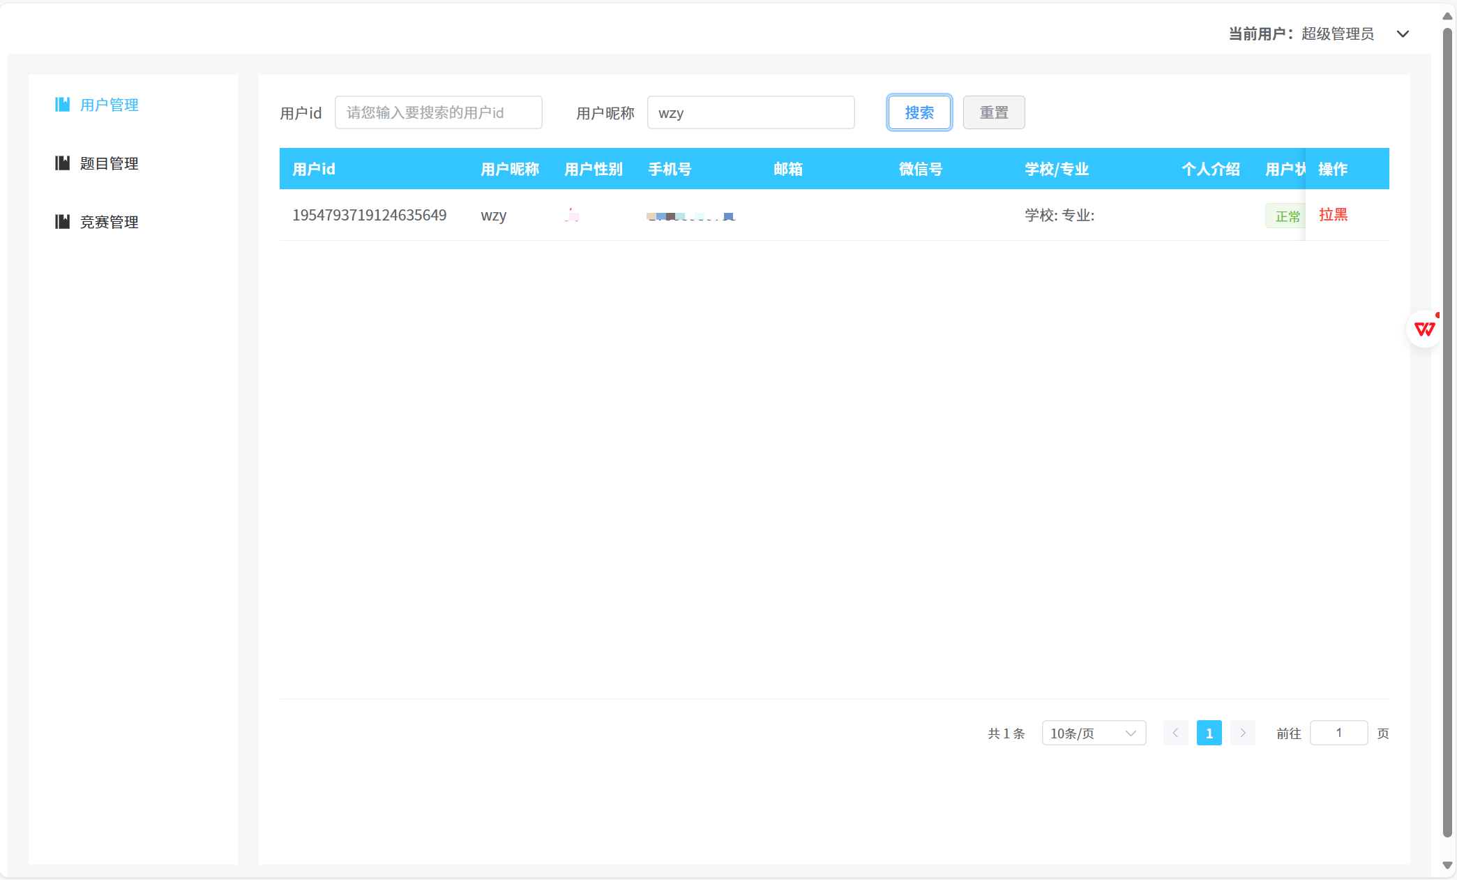Select page number 1 in pagination

pos(1209,733)
